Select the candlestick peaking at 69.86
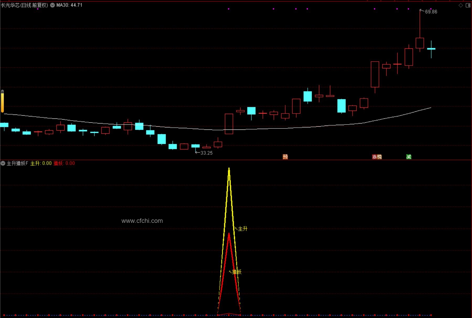 tap(420, 43)
